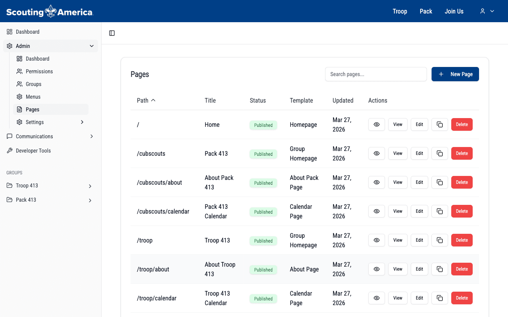Click copy icon for About Pack 413
Screen dimensions: 508x317
[440, 182]
